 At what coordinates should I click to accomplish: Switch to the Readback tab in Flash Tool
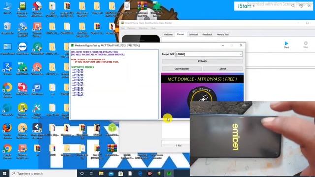207,34
